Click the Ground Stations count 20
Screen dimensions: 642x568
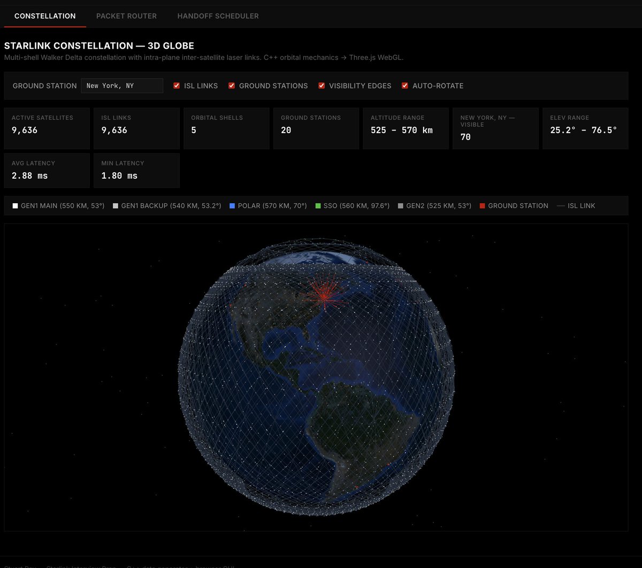286,130
